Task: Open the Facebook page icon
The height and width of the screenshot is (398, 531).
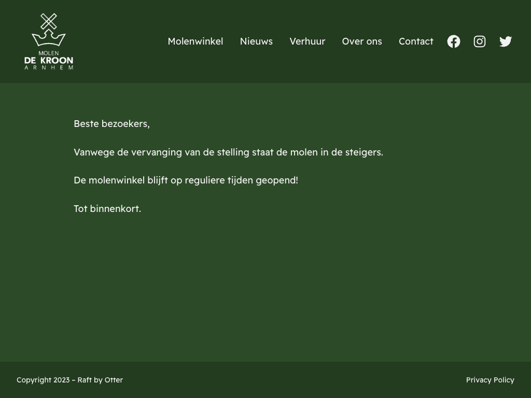Action: (x=454, y=41)
